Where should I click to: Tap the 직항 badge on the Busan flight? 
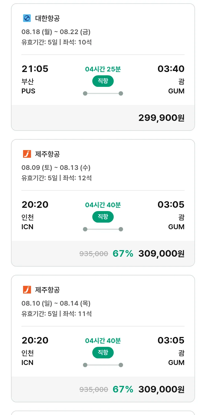tap(103, 81)
